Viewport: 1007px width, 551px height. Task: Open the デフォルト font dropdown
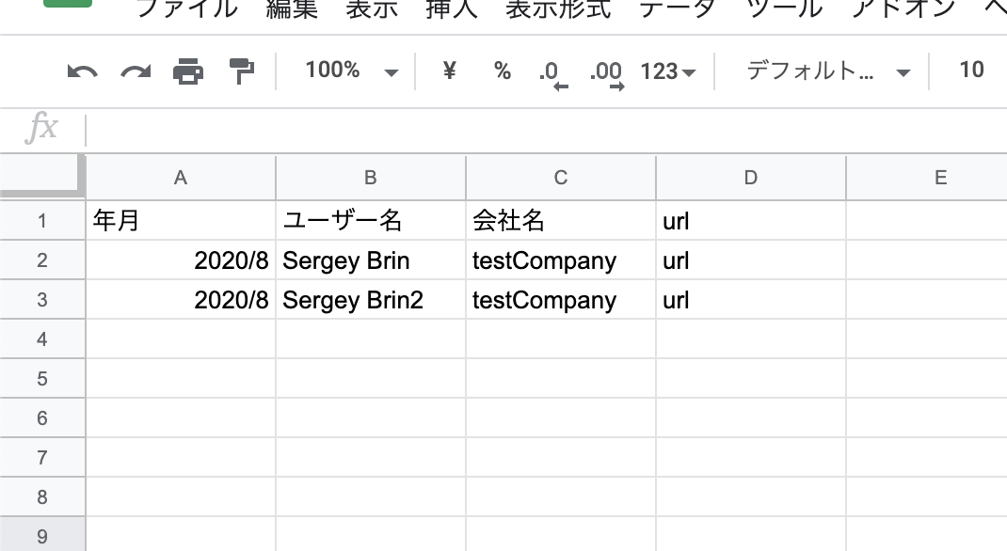[x=828, y=71]
